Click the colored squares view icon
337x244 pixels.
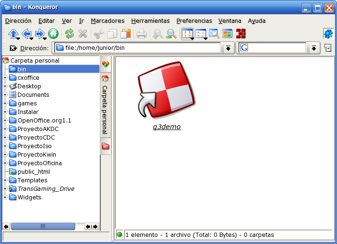(227, 34)
